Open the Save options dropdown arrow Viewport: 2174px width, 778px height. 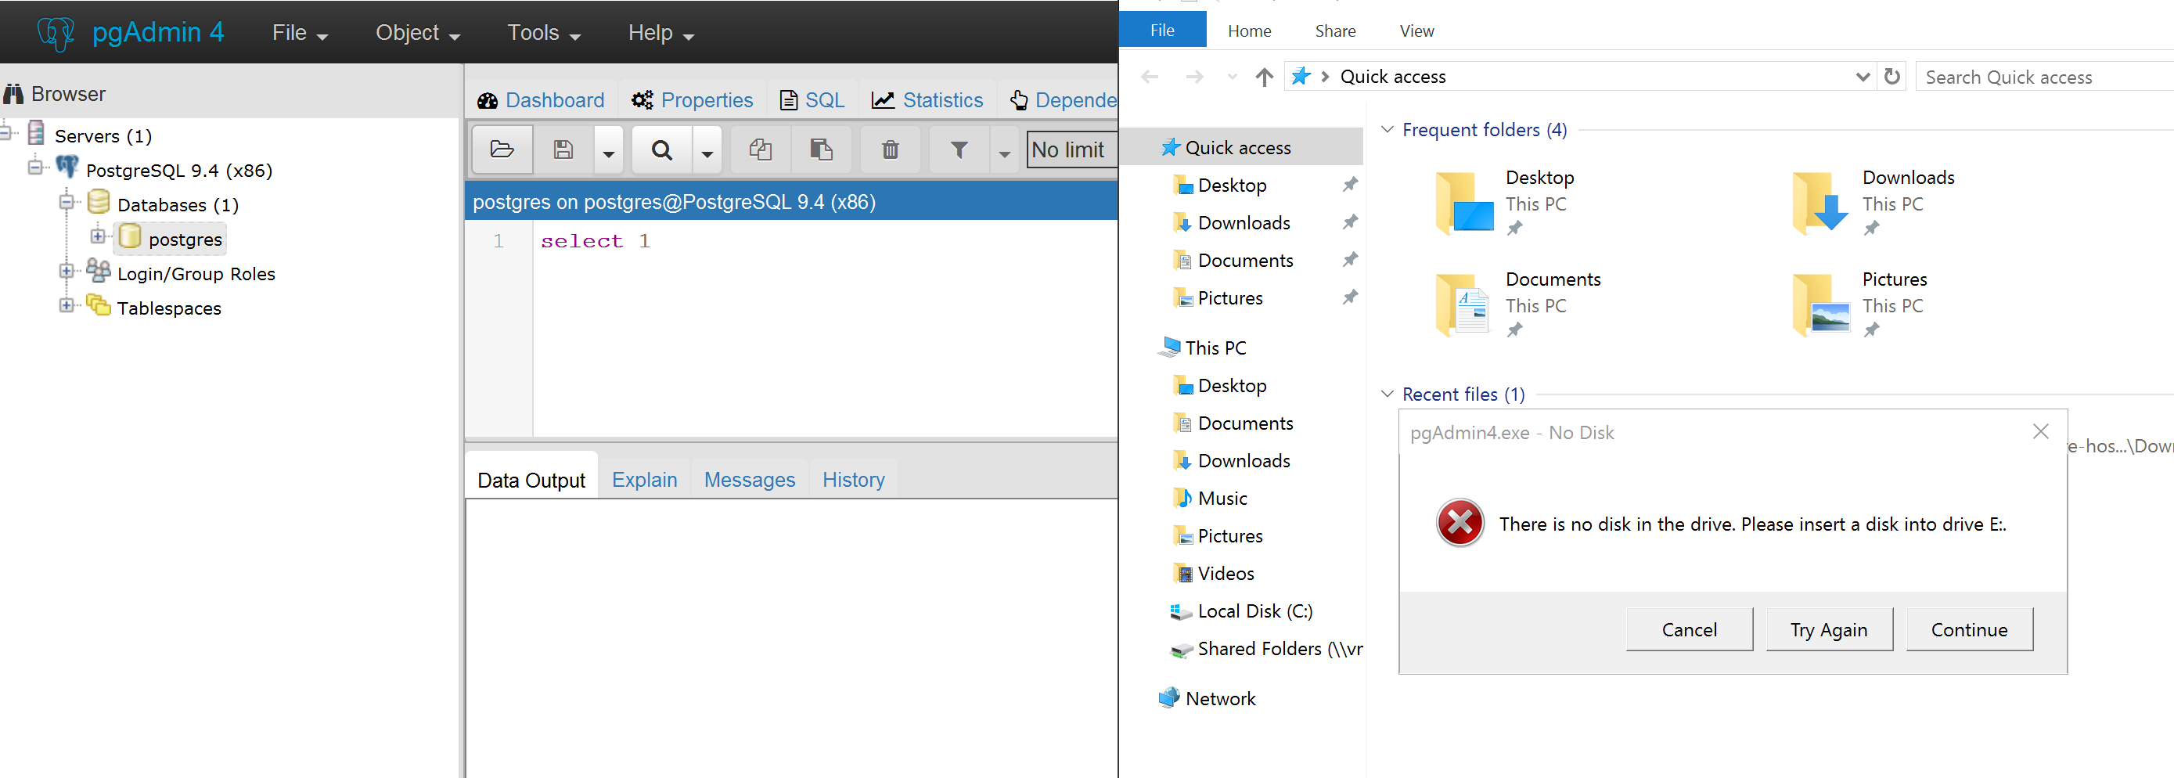click(x=609, y=152)
